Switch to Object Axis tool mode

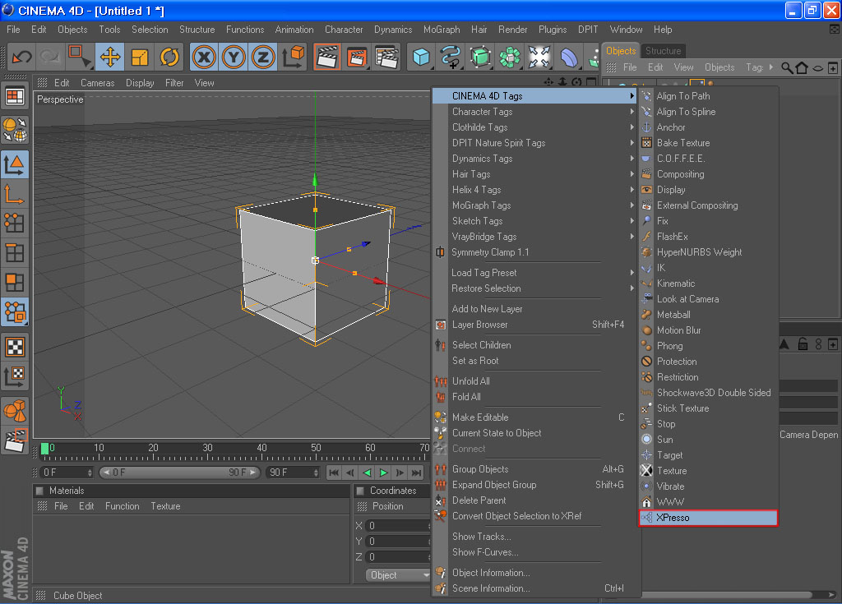(x=15, y=194)
